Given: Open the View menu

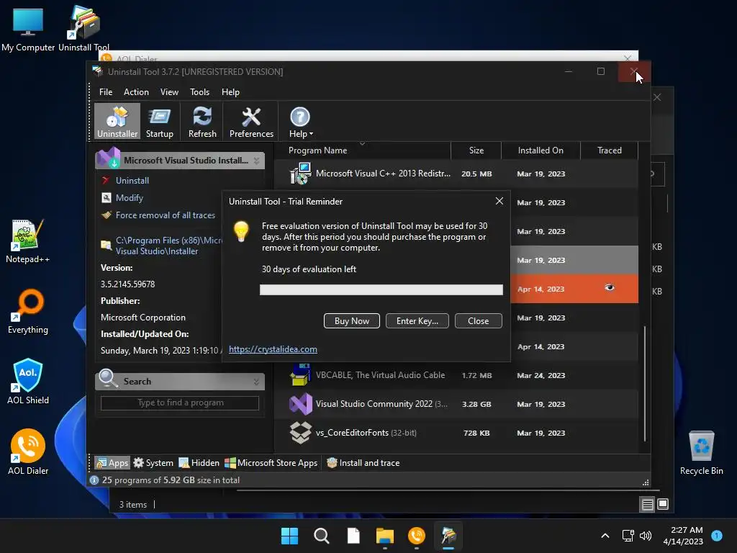Looking at the screenshot, I should [169, 92].
